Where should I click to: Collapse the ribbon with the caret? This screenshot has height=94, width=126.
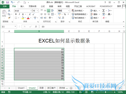(x=123, y=22)
